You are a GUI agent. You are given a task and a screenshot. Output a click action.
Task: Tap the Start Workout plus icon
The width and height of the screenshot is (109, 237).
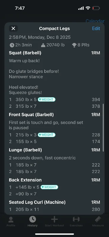(54, 219)
